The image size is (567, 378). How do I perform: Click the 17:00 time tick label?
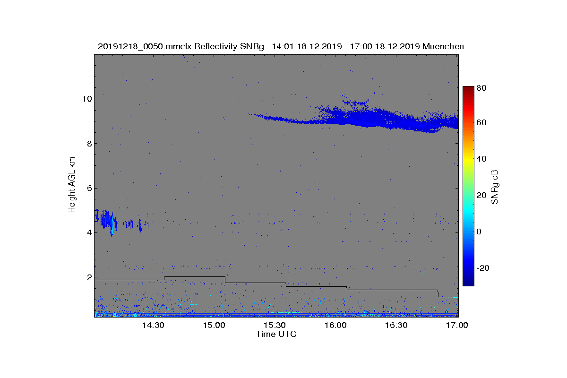tap(456, 326)
